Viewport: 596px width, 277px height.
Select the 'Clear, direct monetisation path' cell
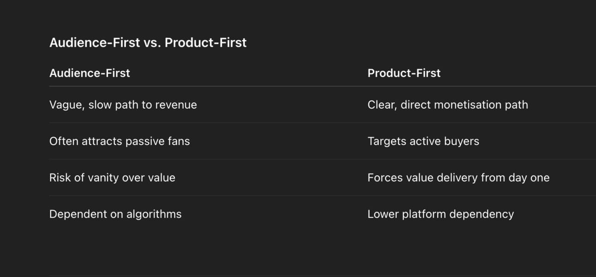click(x=447, y=105)
